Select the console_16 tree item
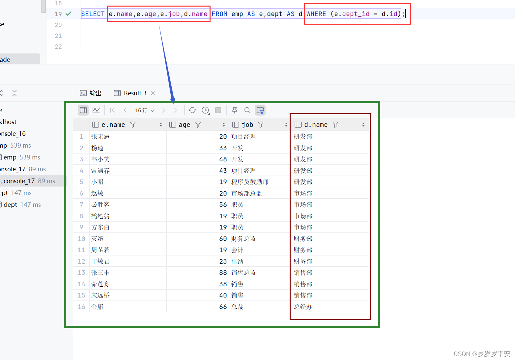The width and height of the screenshot is (515, 360). tap(13, 133)
